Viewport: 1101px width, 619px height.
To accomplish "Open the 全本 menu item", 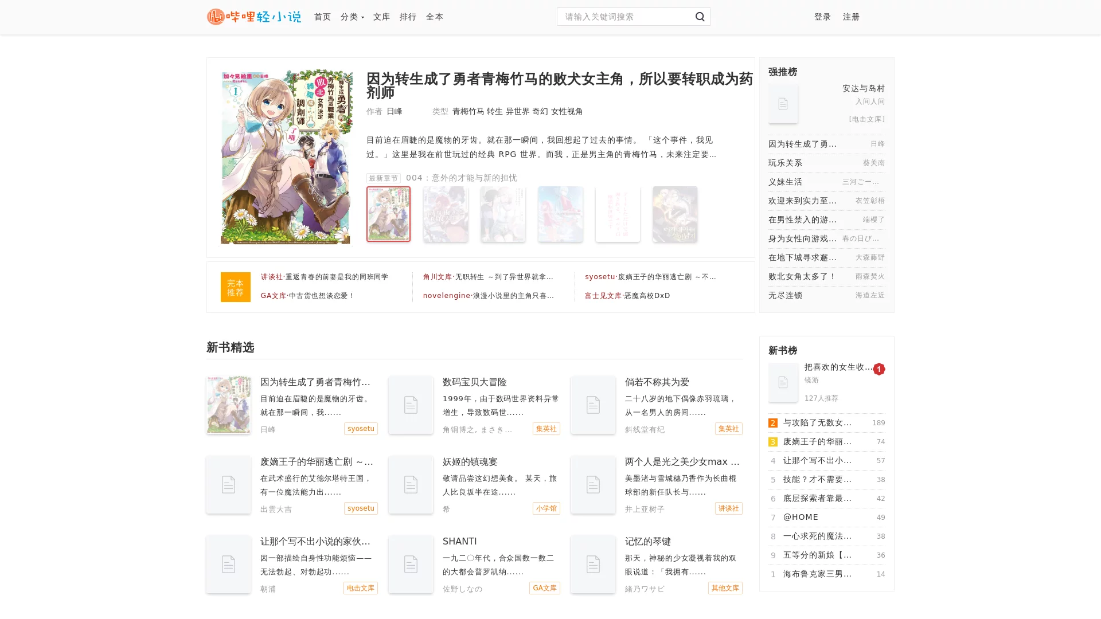I will click(x=434, y=17).
